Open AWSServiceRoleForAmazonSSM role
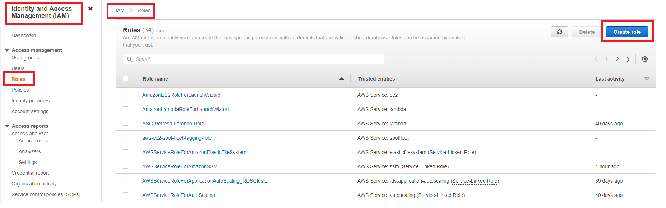Image resolution: width=666 pixels, height=208 pixels. (x=180, y=166)
